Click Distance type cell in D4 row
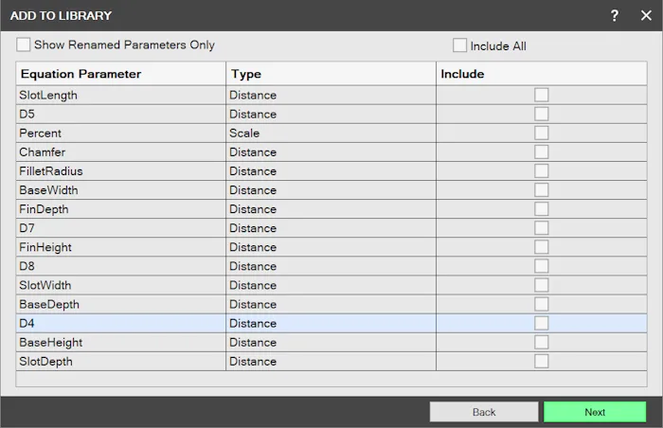The height and width of the screenshot is (428, 663). [x=331, y=323]
